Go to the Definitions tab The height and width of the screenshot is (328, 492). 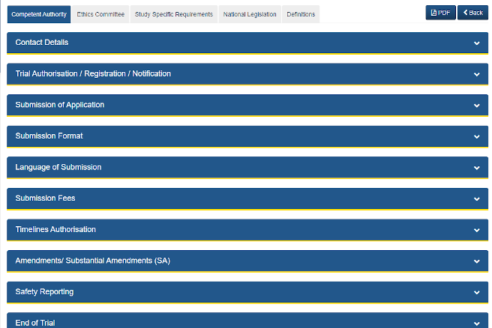tap(301, 14)
